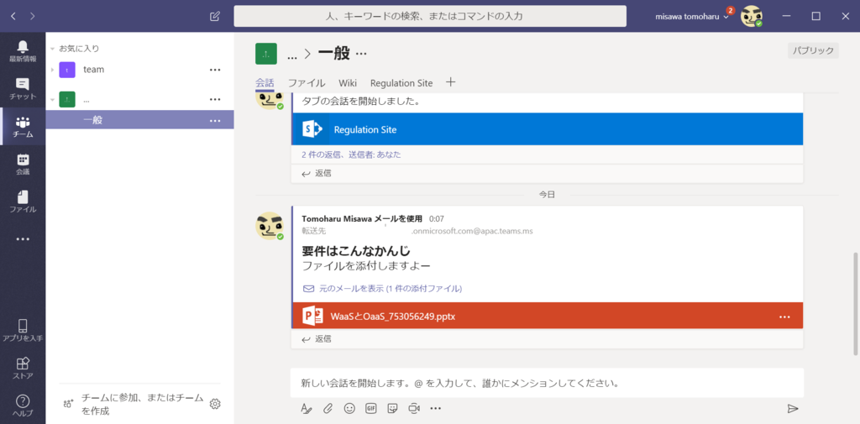This screenshot has width=860, height=424.
Task: Expand the team tree item
Action: (53, 70)
